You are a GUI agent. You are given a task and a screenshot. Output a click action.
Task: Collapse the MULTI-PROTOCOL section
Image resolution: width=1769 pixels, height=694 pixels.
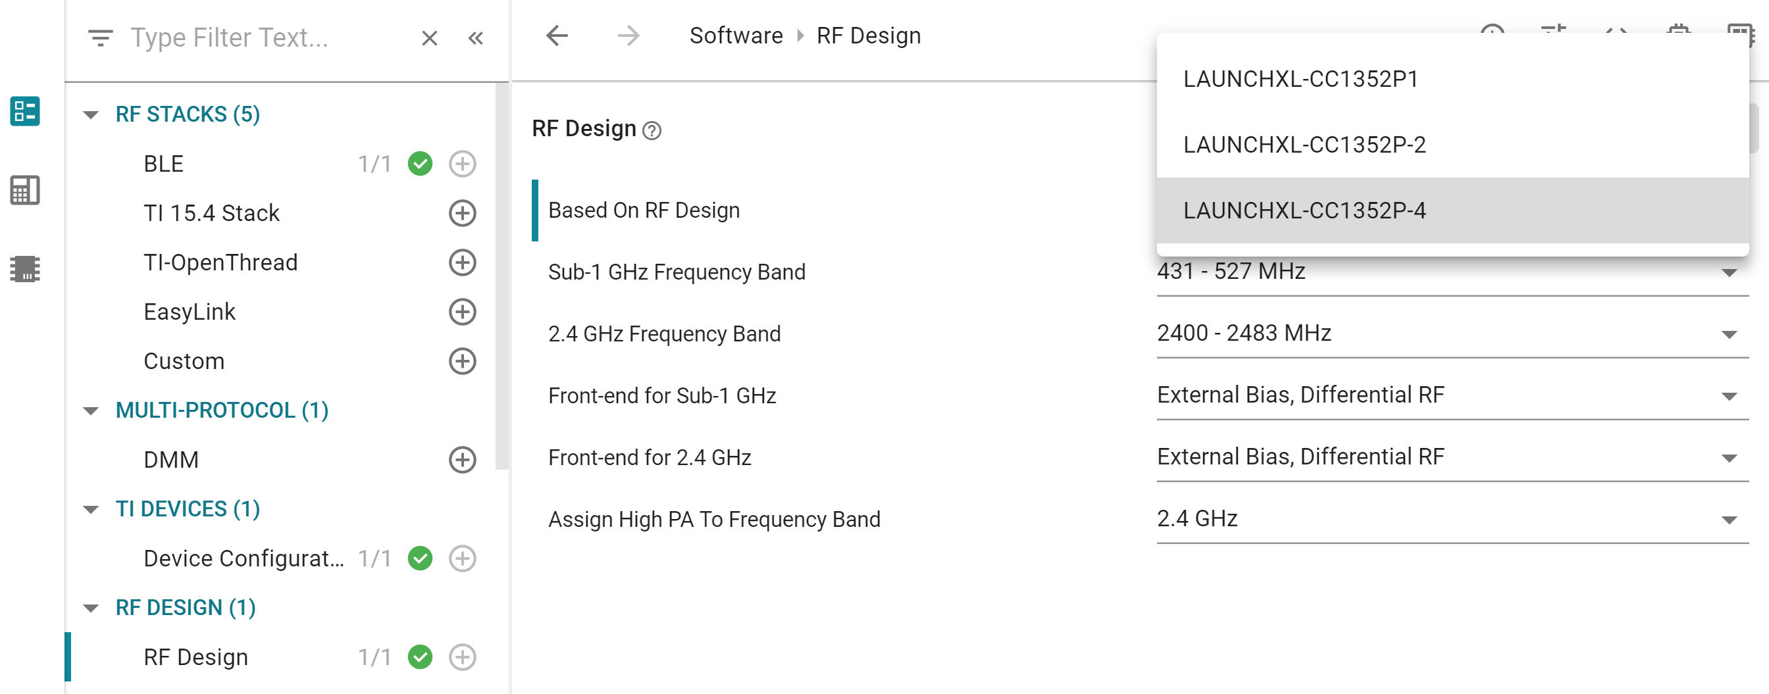tap(91, 411)
